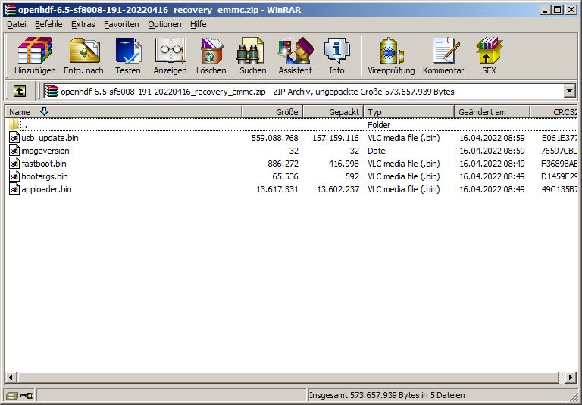Click the fastboot.bin file icon
The height and width of the screenshot is (405, 582).
14,164
